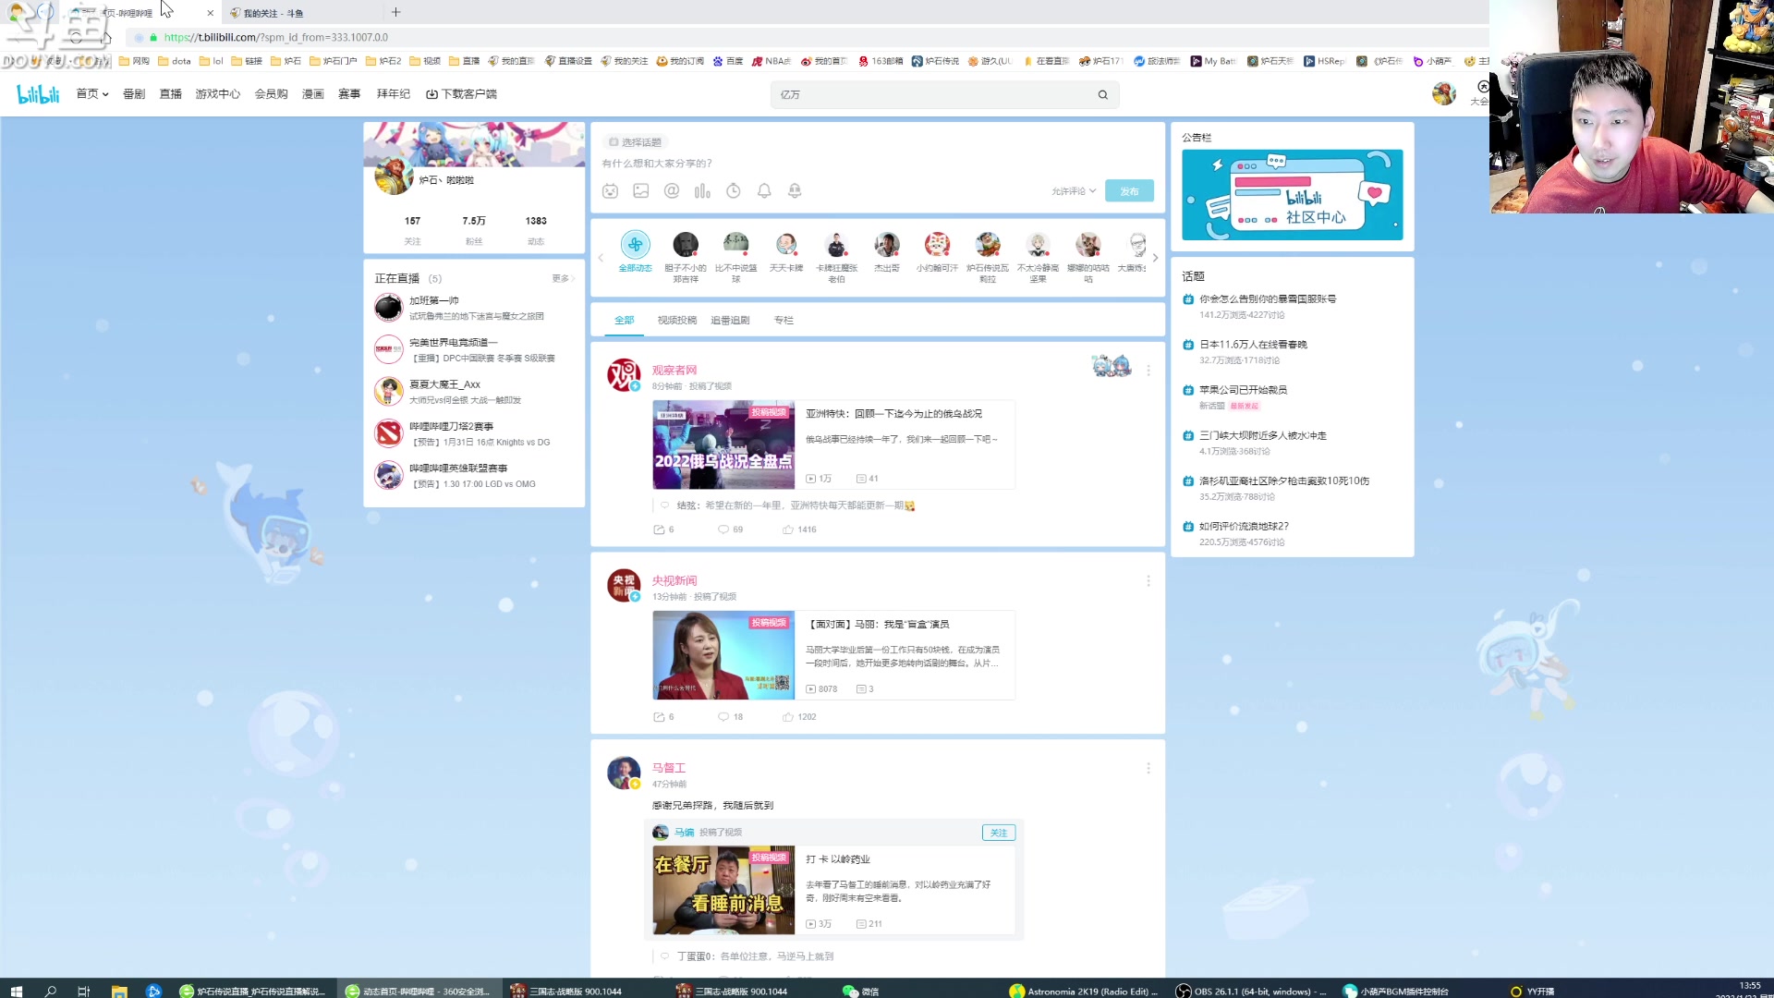Open 小约翰可汗 avatar in followed list
1774x998 pixels.
pos(937,245)
